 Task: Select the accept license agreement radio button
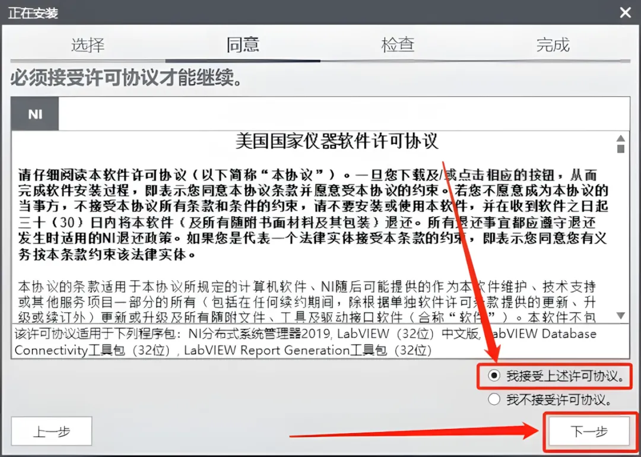pos(494,375)
